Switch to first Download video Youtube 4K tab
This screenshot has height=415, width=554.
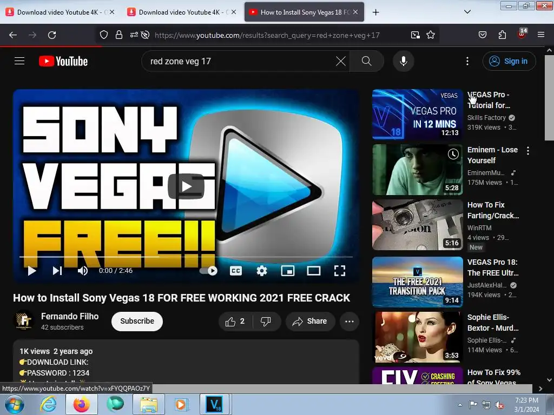pos(60,12)
